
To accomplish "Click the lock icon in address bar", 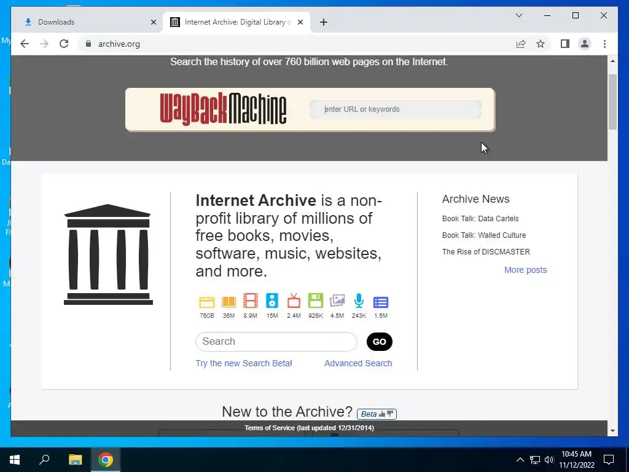I will (x=88, y=44).
